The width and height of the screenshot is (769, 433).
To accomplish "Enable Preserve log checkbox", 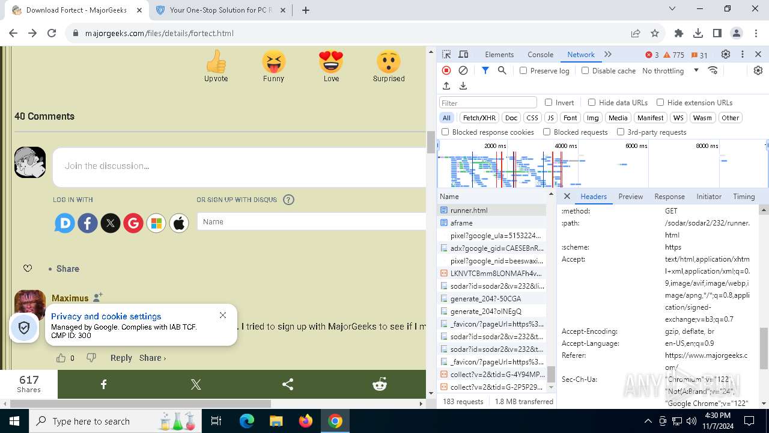I will point(523,70).
